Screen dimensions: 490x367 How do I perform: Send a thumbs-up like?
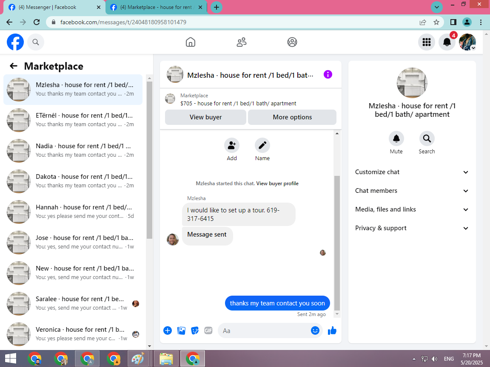(332, 330)
